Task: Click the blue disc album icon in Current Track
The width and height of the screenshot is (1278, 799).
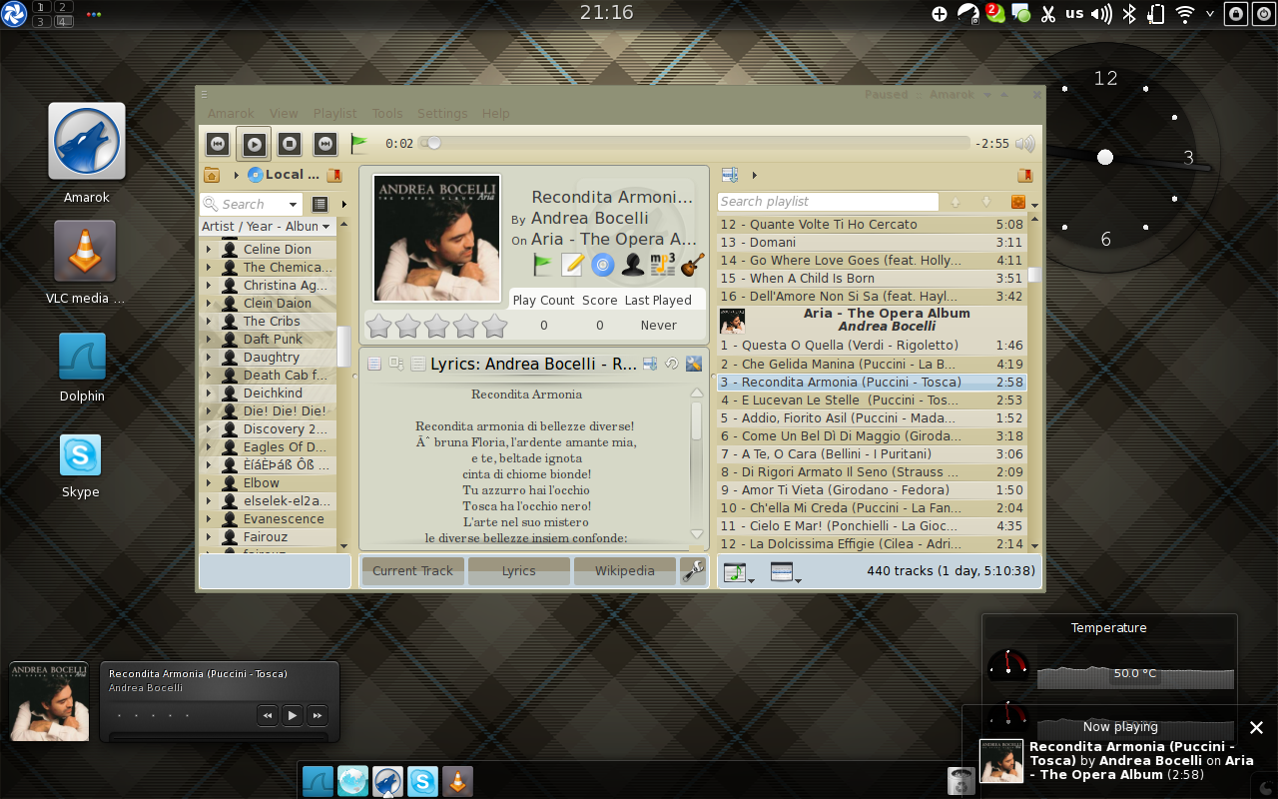Action: (602, 264)
